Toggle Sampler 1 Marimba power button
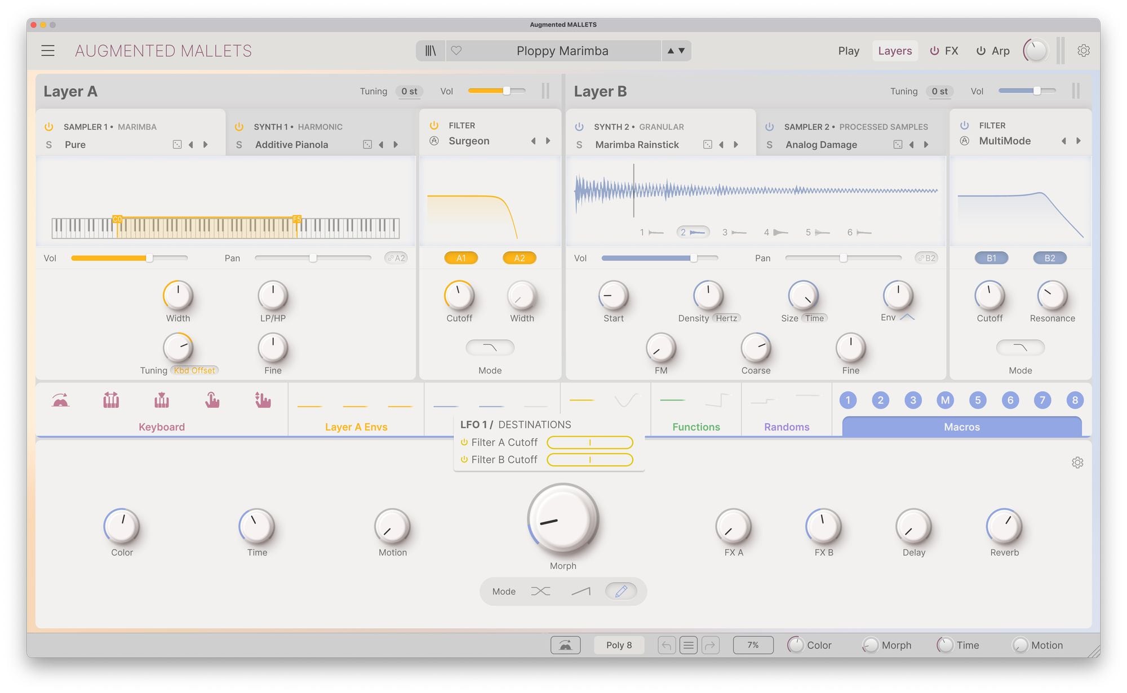 48,127
